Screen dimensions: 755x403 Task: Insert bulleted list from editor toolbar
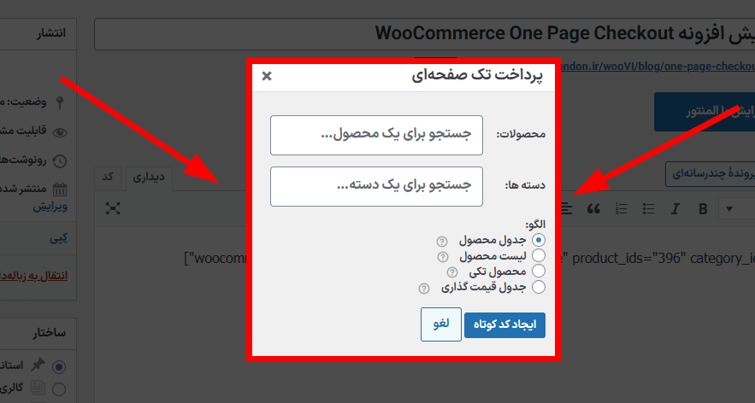(x=649, y=208)
